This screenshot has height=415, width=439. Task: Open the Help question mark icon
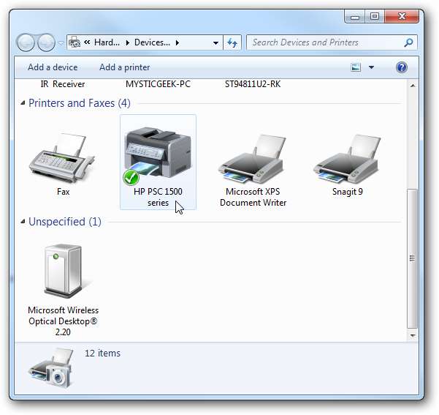[401, 67]
